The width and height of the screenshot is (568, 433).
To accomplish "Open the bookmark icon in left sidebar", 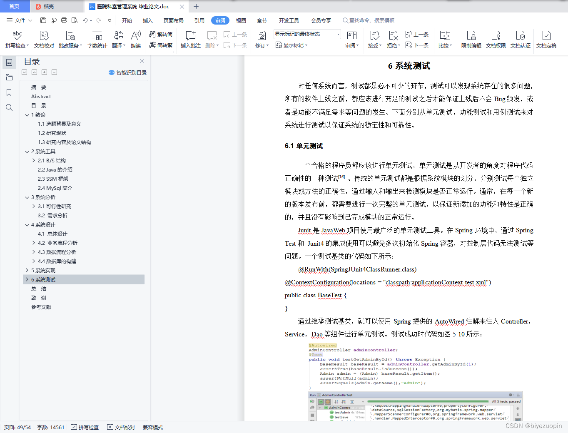I will (9, 92).
